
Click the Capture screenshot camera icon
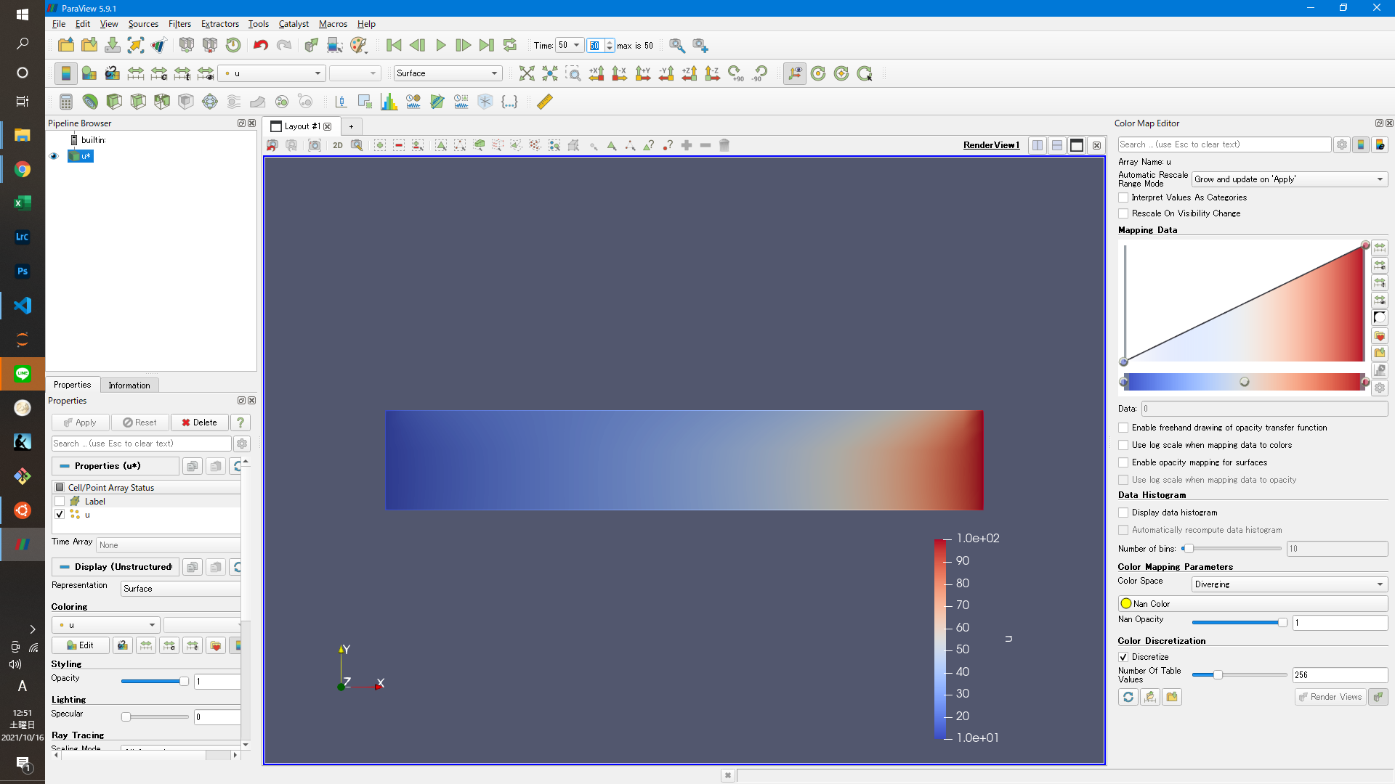pyautogui.click(x=314, y=145)
